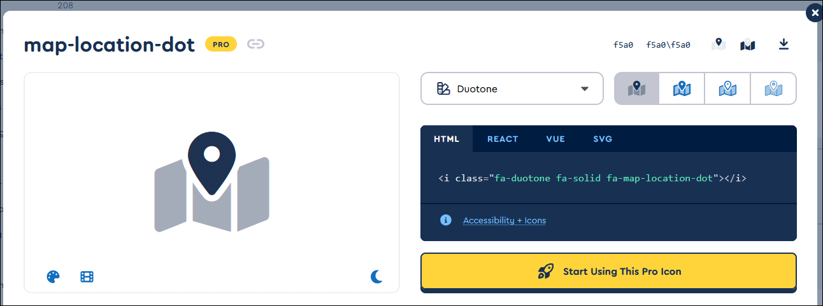Image resolution: width=823 pixels, height=306 pixels.
Task: Copy icon link via chain icon
Action: [x=255, y=44]
